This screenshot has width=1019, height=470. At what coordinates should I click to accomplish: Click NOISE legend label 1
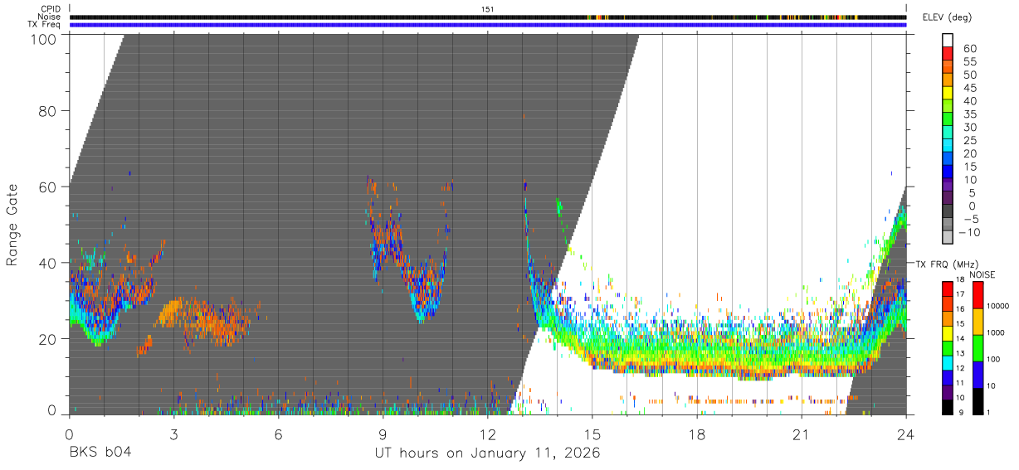pyautogui.click(x=988, y=412)
